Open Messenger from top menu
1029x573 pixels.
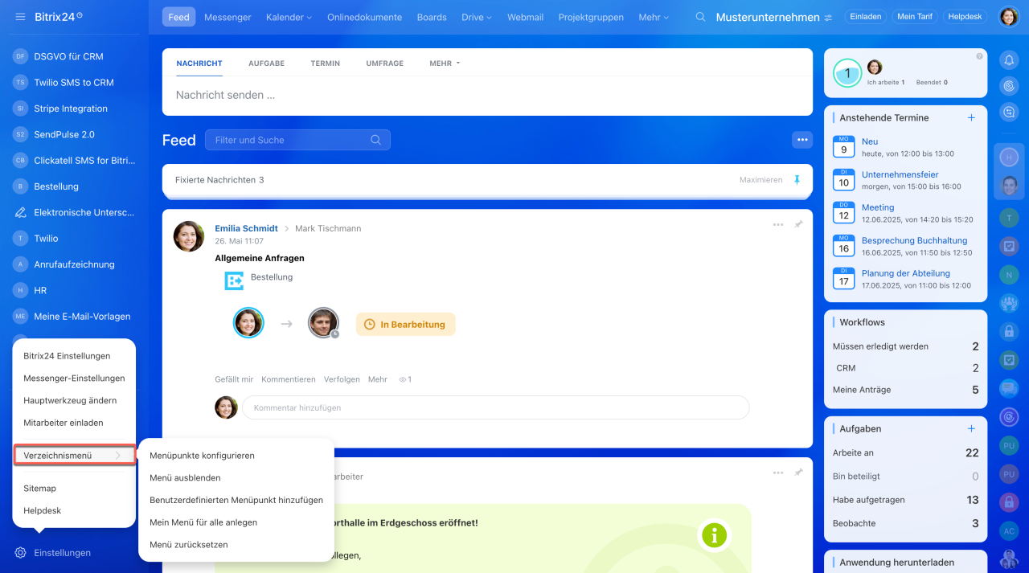228,17
